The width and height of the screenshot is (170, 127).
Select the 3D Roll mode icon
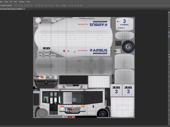click(72, 6)
